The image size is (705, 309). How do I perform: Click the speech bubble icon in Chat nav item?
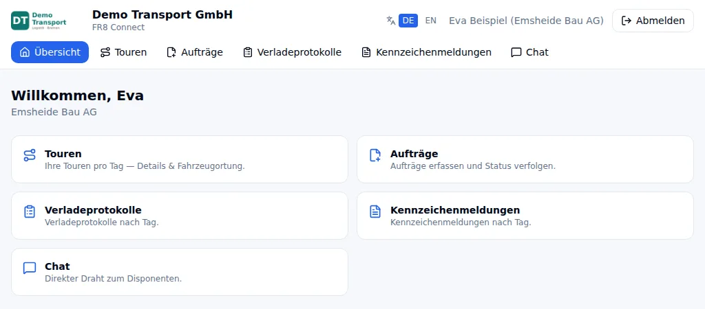coord(516,52)
